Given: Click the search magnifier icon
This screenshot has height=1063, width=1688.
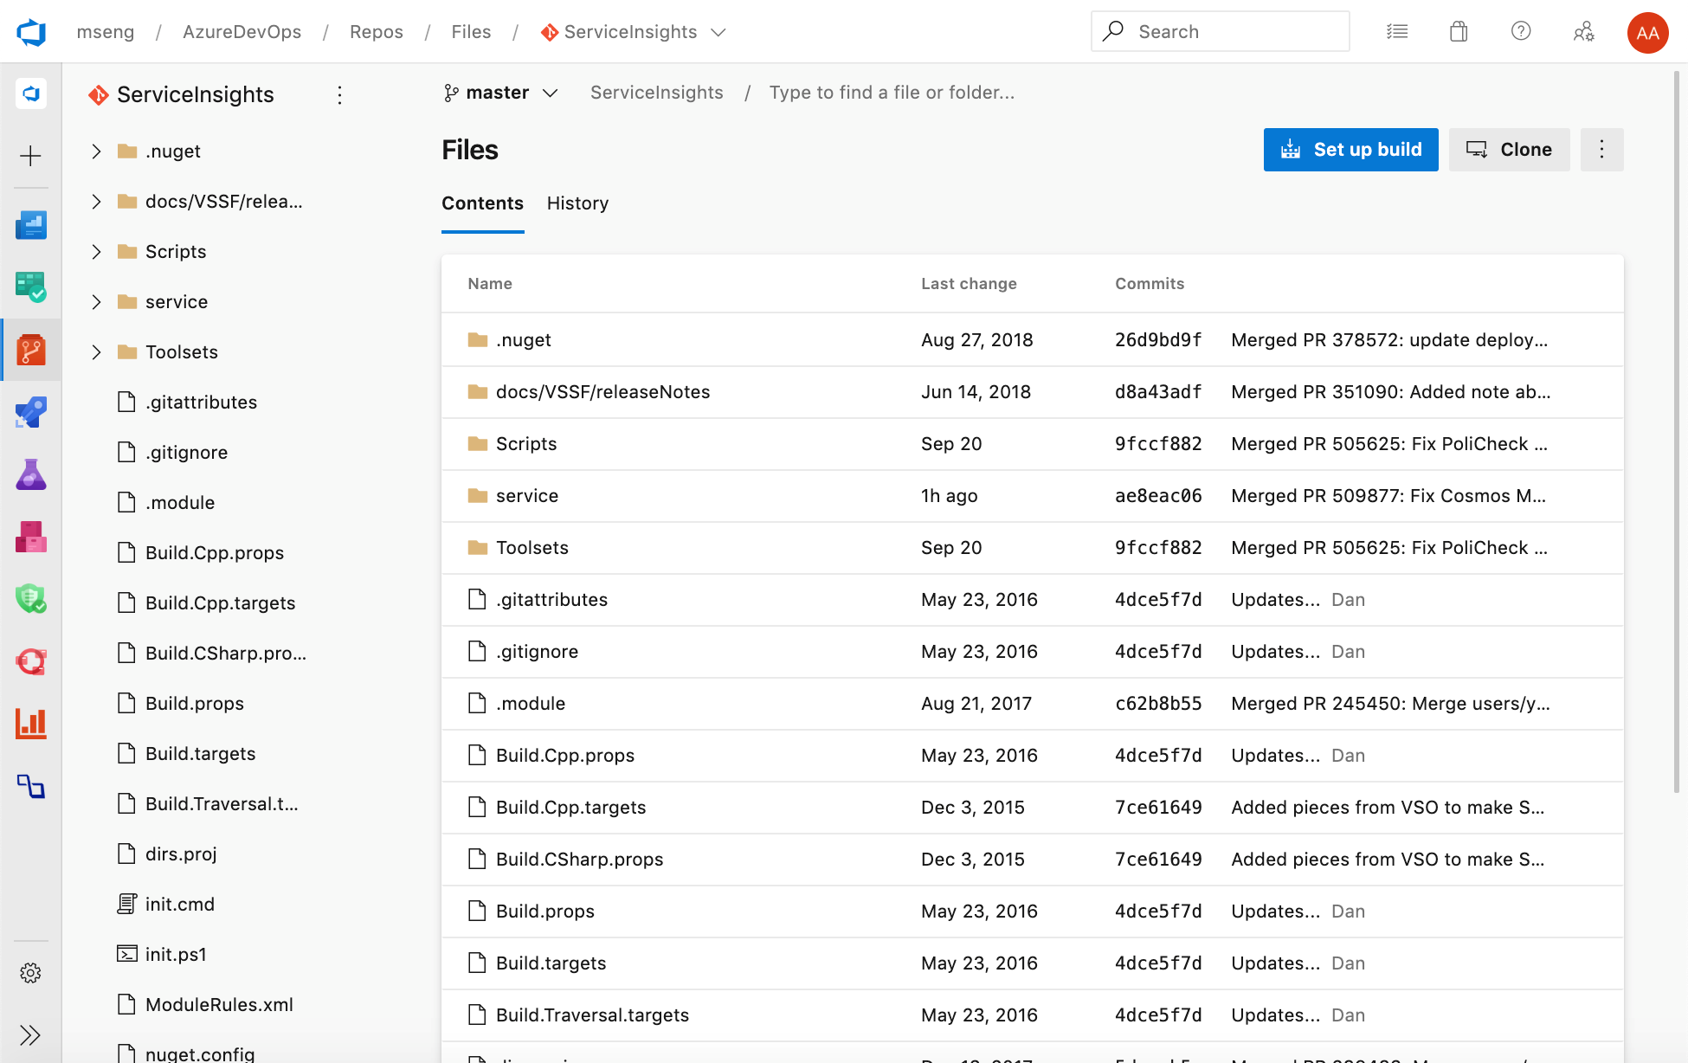Looking at the screenshot, I should coord(1117,30).
